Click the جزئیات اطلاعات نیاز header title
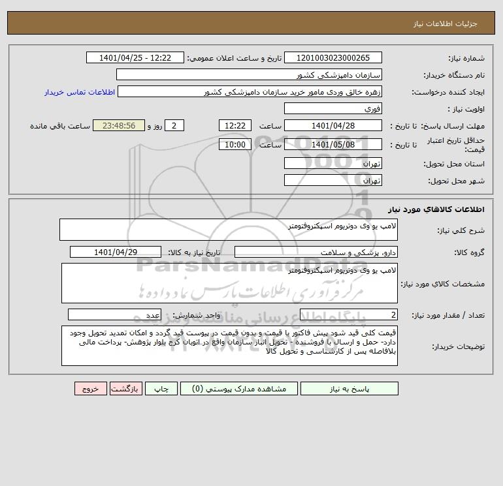This screenshot has height=486, width=503. pos(446,23)
